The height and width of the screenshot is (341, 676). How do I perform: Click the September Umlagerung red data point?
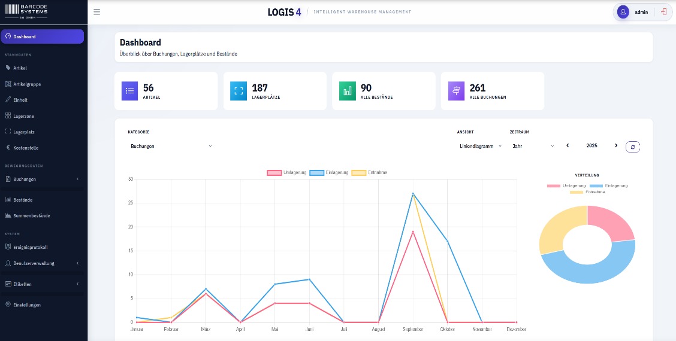point(413,232)
